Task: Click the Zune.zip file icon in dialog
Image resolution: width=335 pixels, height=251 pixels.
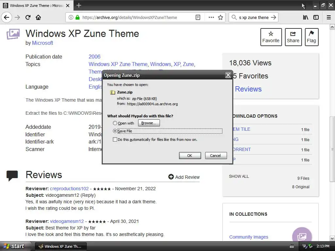Action: [113, 92]
